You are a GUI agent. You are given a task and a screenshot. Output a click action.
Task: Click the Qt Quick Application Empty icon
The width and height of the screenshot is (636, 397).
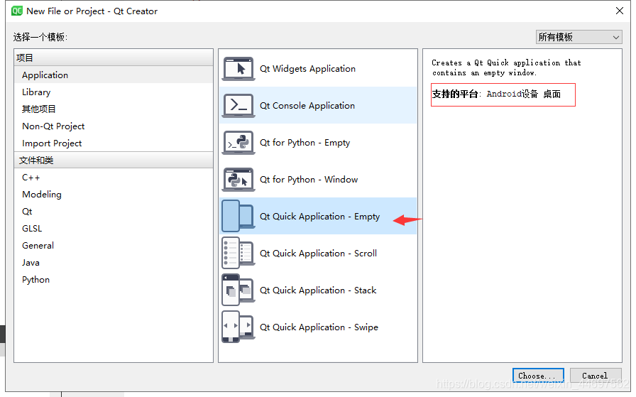pyautogui.click(x=238, y=216)
